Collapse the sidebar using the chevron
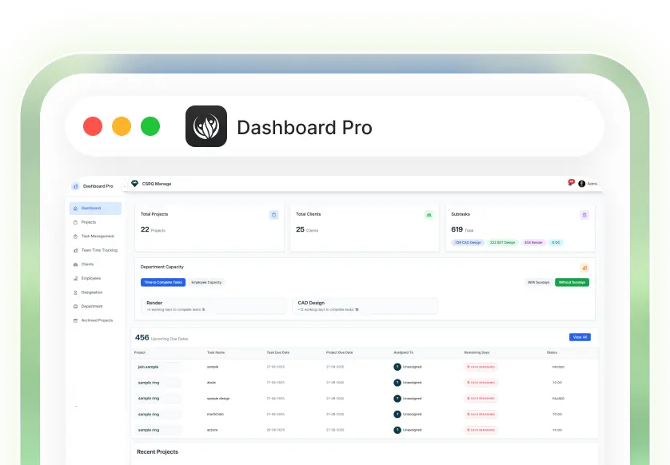 coord(77,407)
